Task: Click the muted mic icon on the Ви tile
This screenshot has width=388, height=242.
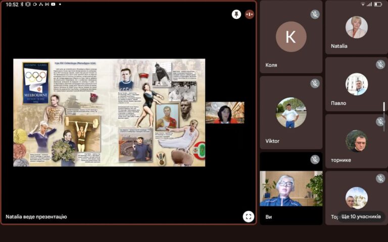Action: [x=315, y=159]
